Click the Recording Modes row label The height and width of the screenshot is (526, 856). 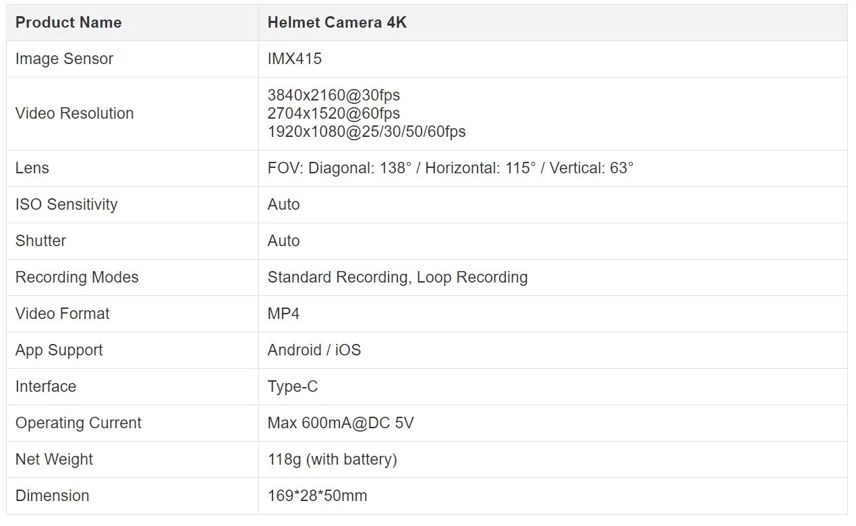(77, 277)
